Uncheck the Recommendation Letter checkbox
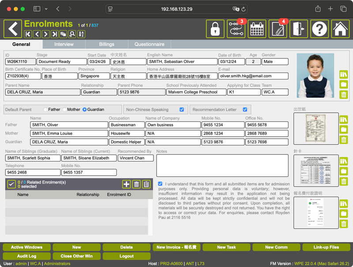353x267 pixels. click(245, 109)
